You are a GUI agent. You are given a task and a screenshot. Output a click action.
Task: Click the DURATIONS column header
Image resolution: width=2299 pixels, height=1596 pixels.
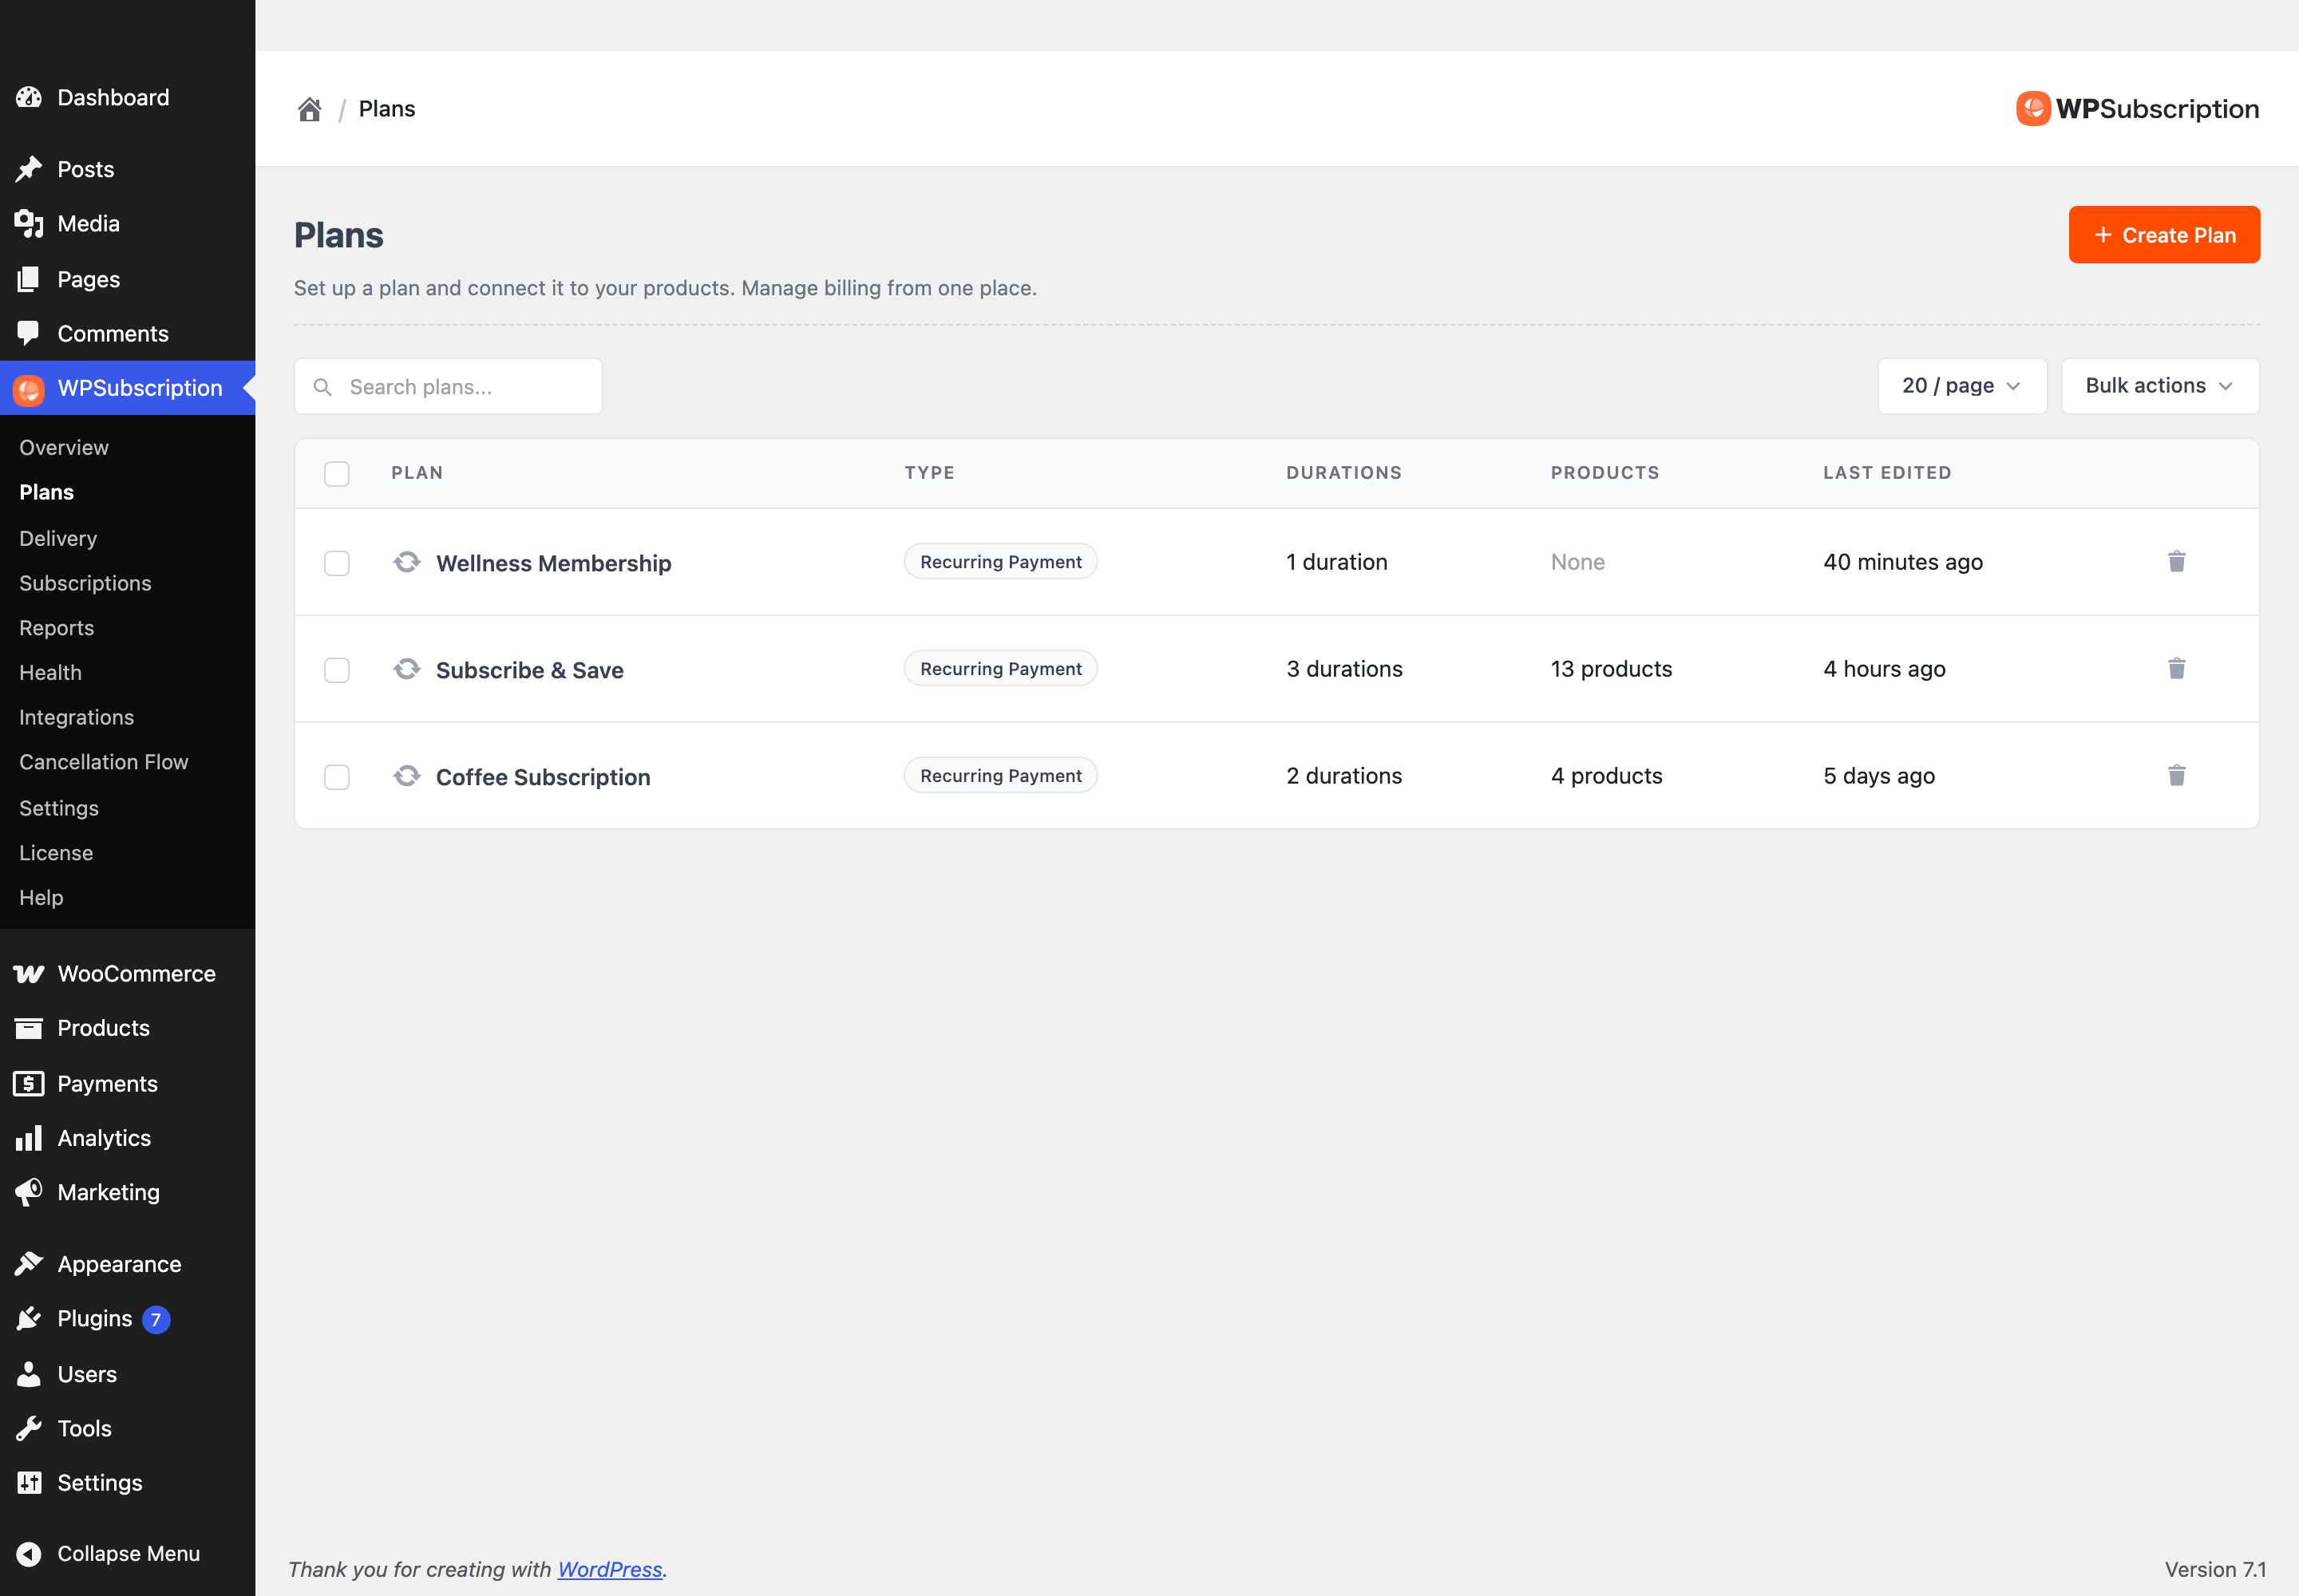coord(1343,473)
